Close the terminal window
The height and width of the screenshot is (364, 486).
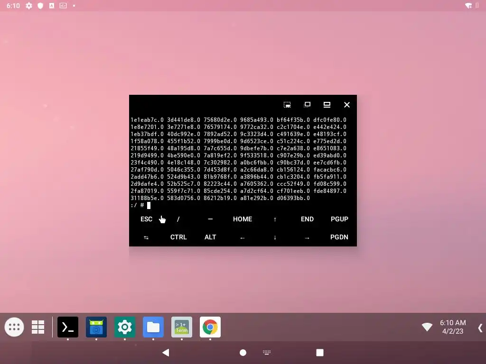347,105
